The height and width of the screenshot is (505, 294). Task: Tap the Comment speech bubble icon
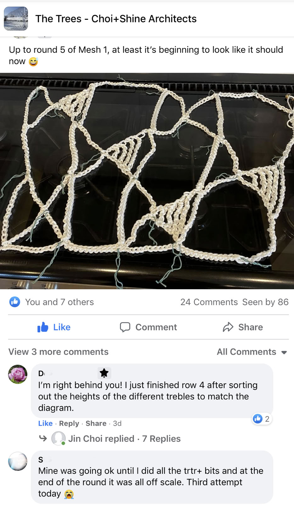(125, 327)
